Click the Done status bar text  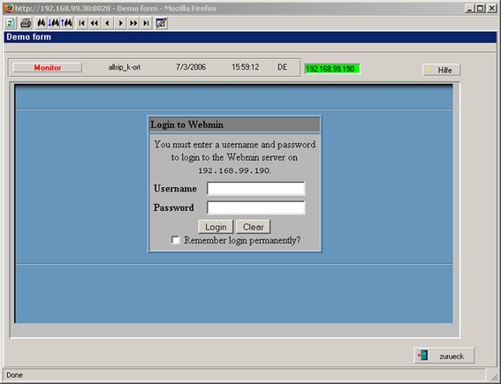pos(15,375)
